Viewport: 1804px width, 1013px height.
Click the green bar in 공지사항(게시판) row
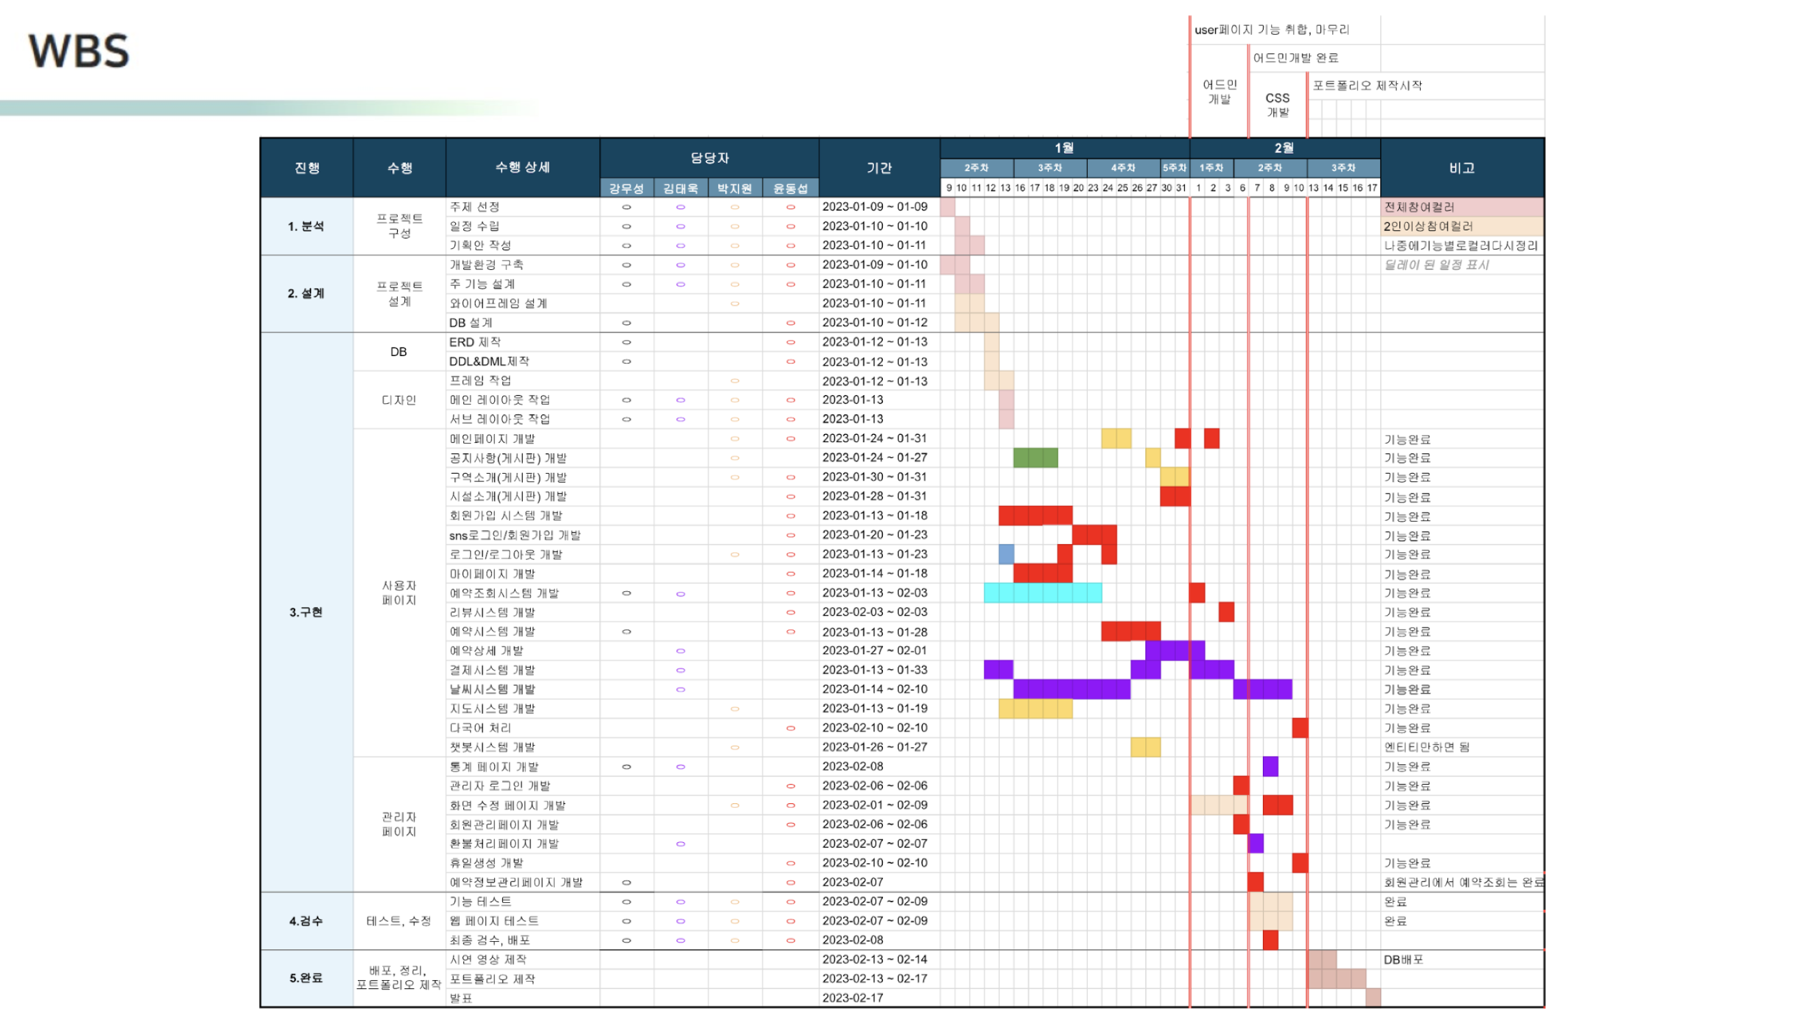(x=1035, y=457)
